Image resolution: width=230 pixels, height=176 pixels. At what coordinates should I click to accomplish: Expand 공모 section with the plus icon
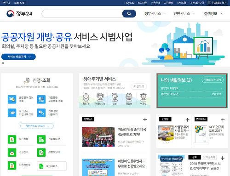[x=222, y=158]
